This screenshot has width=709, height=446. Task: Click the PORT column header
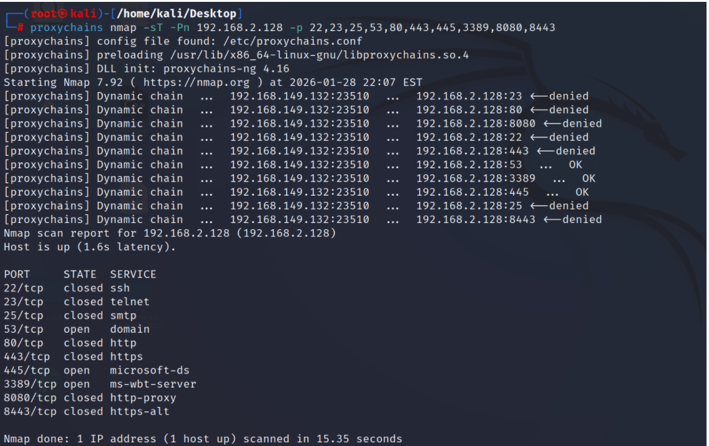[x=17, y=275]
